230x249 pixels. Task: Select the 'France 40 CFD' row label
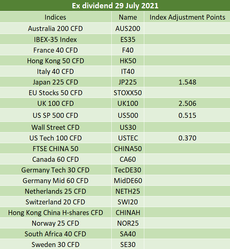tap(56, 50)
